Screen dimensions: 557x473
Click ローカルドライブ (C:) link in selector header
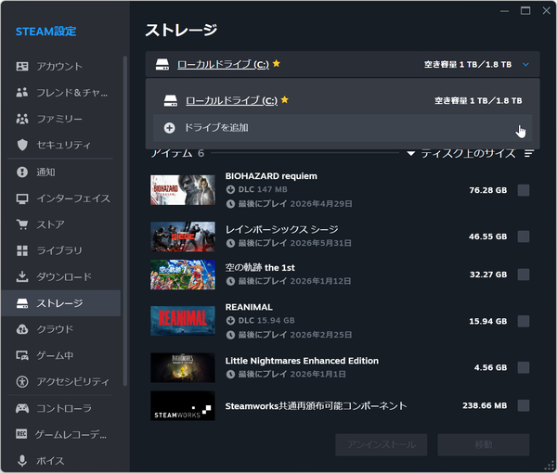(223, 64)
